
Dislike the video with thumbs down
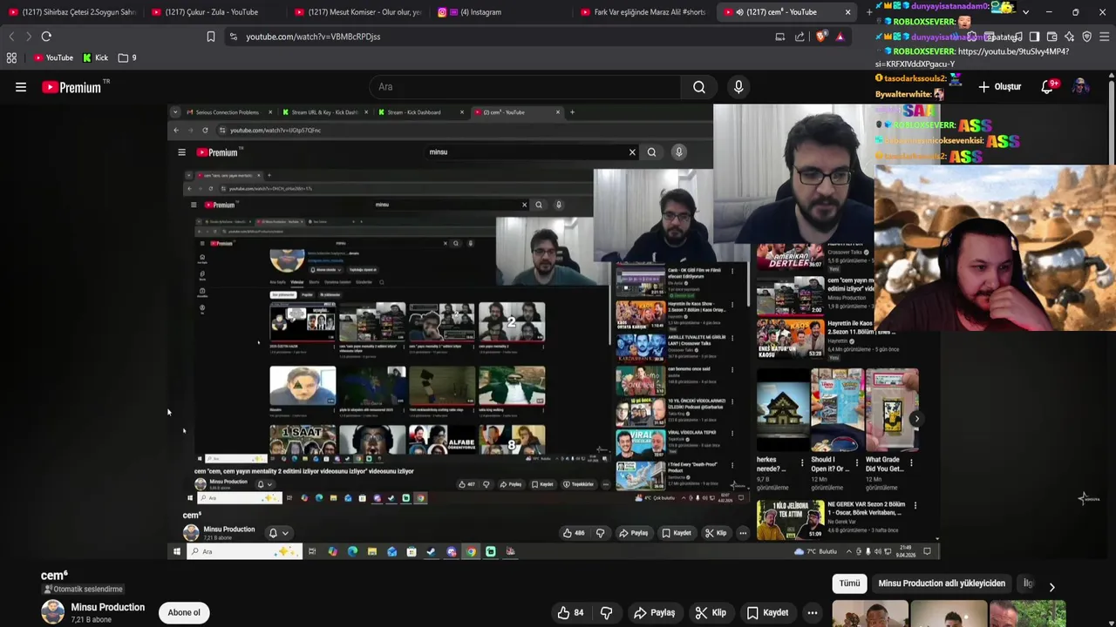point(607,612)
